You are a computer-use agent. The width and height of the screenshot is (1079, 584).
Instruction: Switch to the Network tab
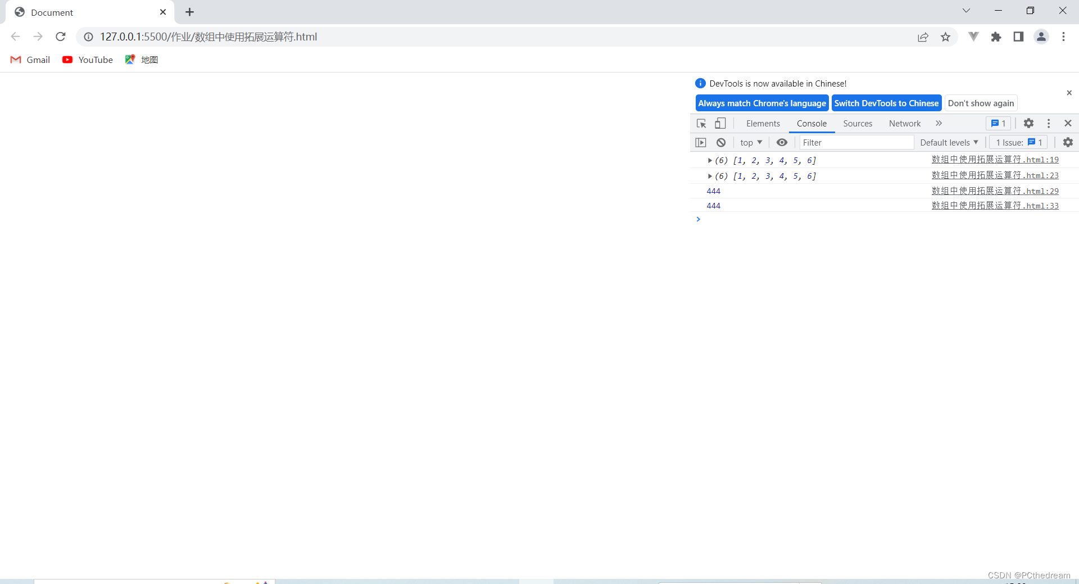click(x=905, y=123)
